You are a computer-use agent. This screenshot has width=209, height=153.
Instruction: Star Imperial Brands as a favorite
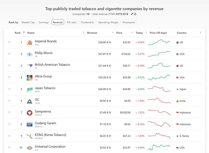pyautogui.click(x=9, y=42)
